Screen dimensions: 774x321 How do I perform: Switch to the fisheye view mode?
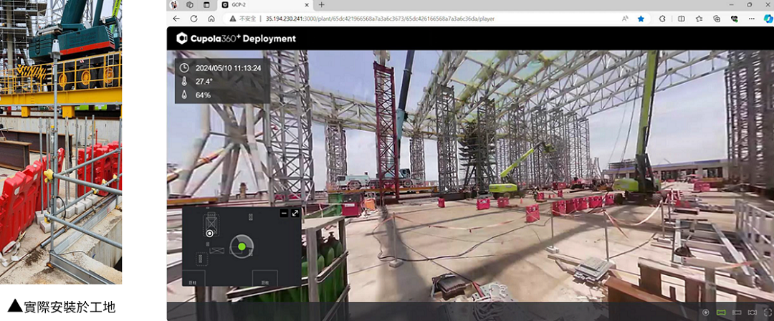752,312
